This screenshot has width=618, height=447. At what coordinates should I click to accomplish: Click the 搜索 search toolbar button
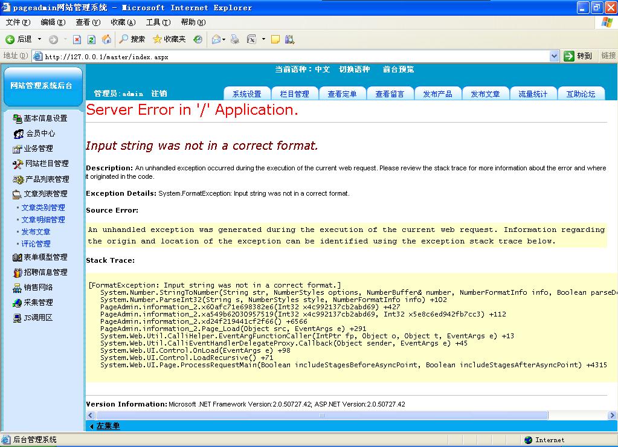point(132,39)
